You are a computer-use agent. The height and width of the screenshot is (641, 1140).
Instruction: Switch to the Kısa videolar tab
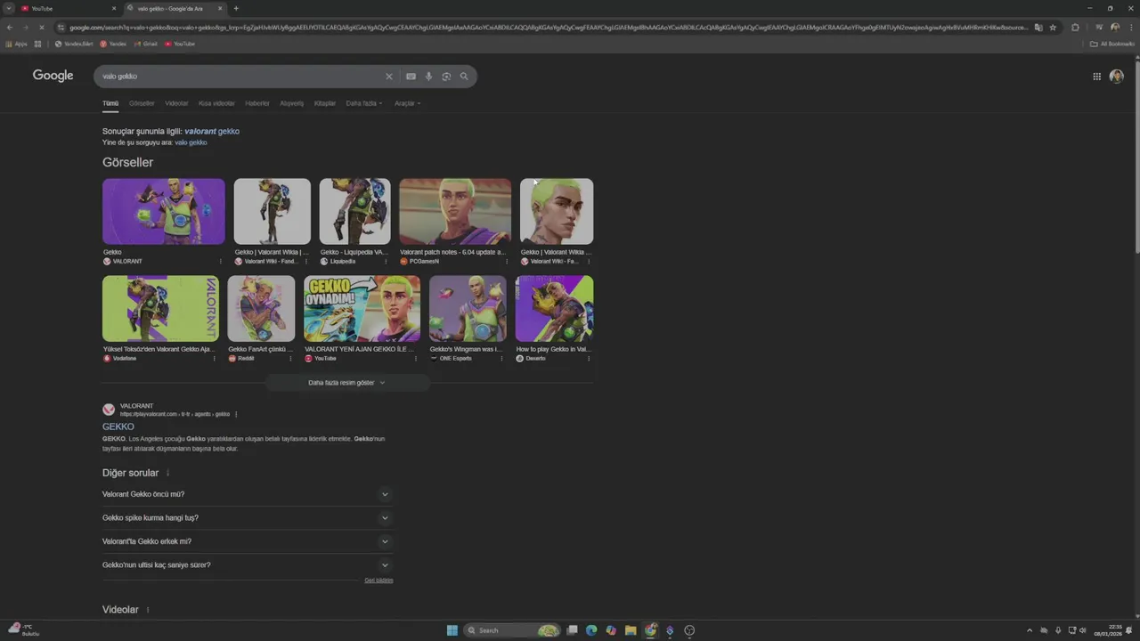tap(216, 103)
